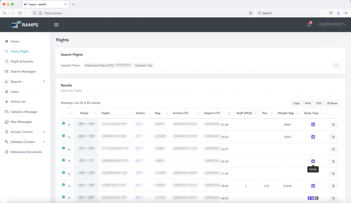Click the browser Search input field
Image resolution: width=351 pixels, height=203 pixels.
point(288,13)
